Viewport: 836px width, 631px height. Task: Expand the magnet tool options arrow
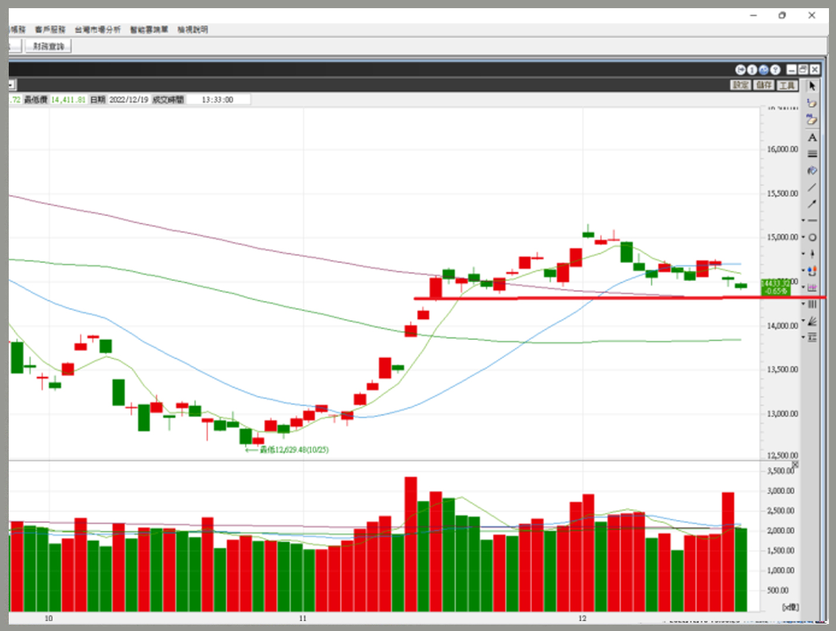tap(803, 271)
